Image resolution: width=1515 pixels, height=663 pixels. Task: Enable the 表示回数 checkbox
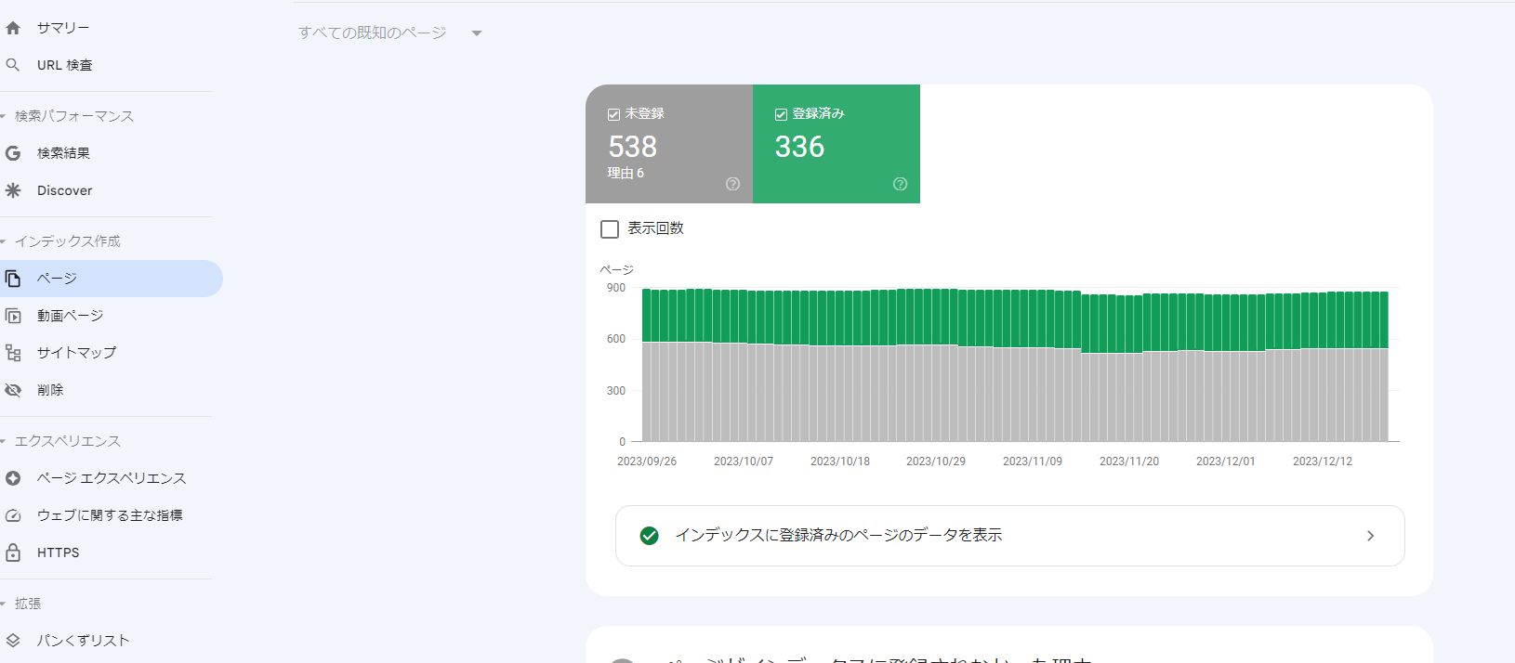coord(610,228)
